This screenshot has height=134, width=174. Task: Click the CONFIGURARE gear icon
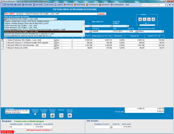[x=112, y=5]
